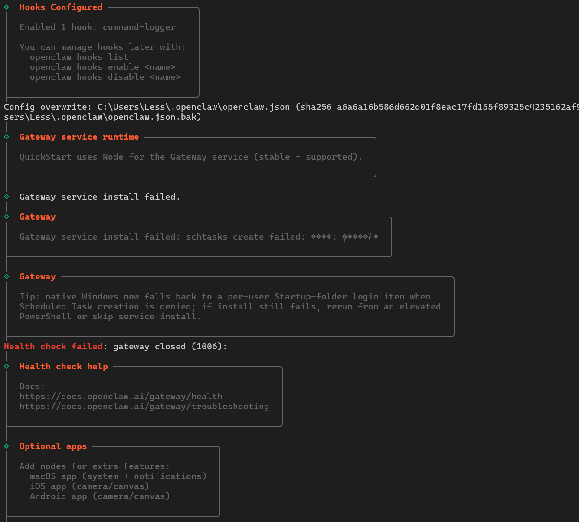Open the gateway troubleshooting docs link
579x522 pixels.
(144, 406)
